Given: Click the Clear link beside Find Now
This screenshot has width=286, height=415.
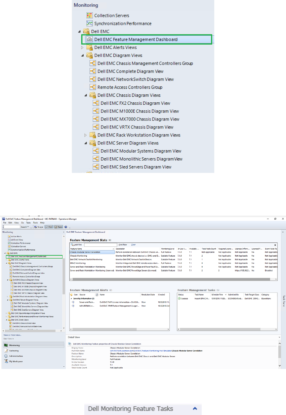Looking at the screenshot, I should click(133, 245).
